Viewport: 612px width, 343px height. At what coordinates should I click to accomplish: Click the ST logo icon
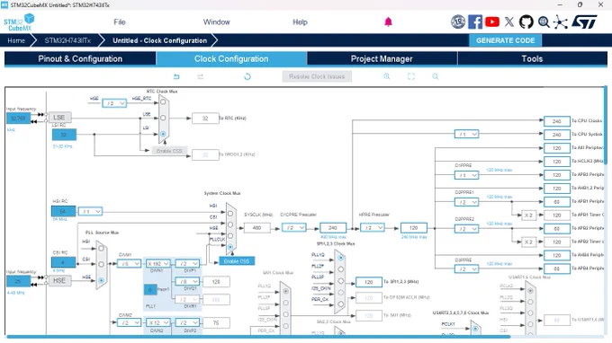point(584,22)
